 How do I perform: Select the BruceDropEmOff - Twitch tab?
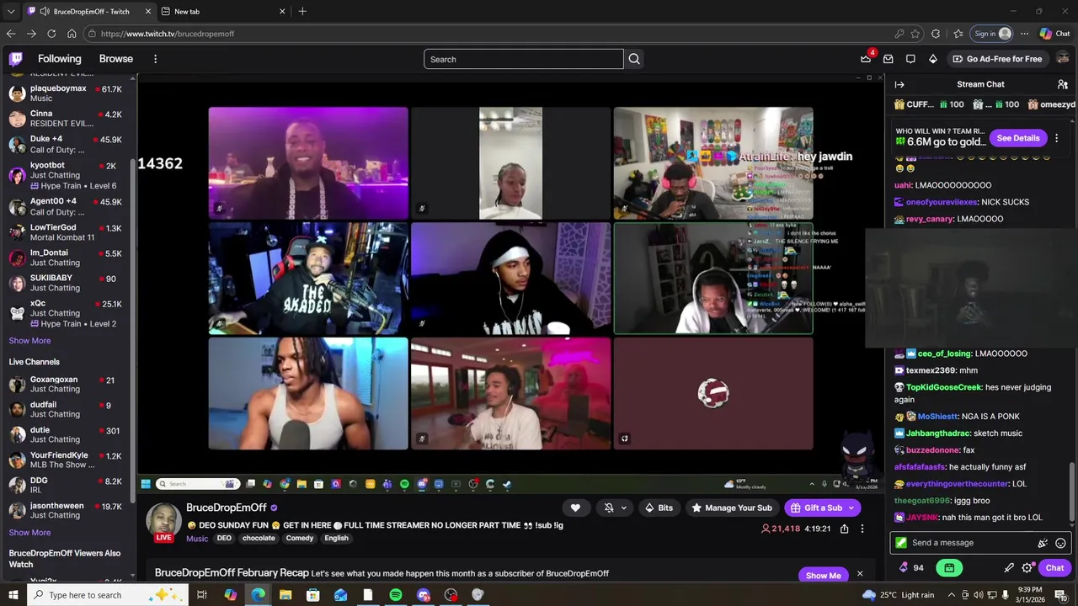click(89, 12)
